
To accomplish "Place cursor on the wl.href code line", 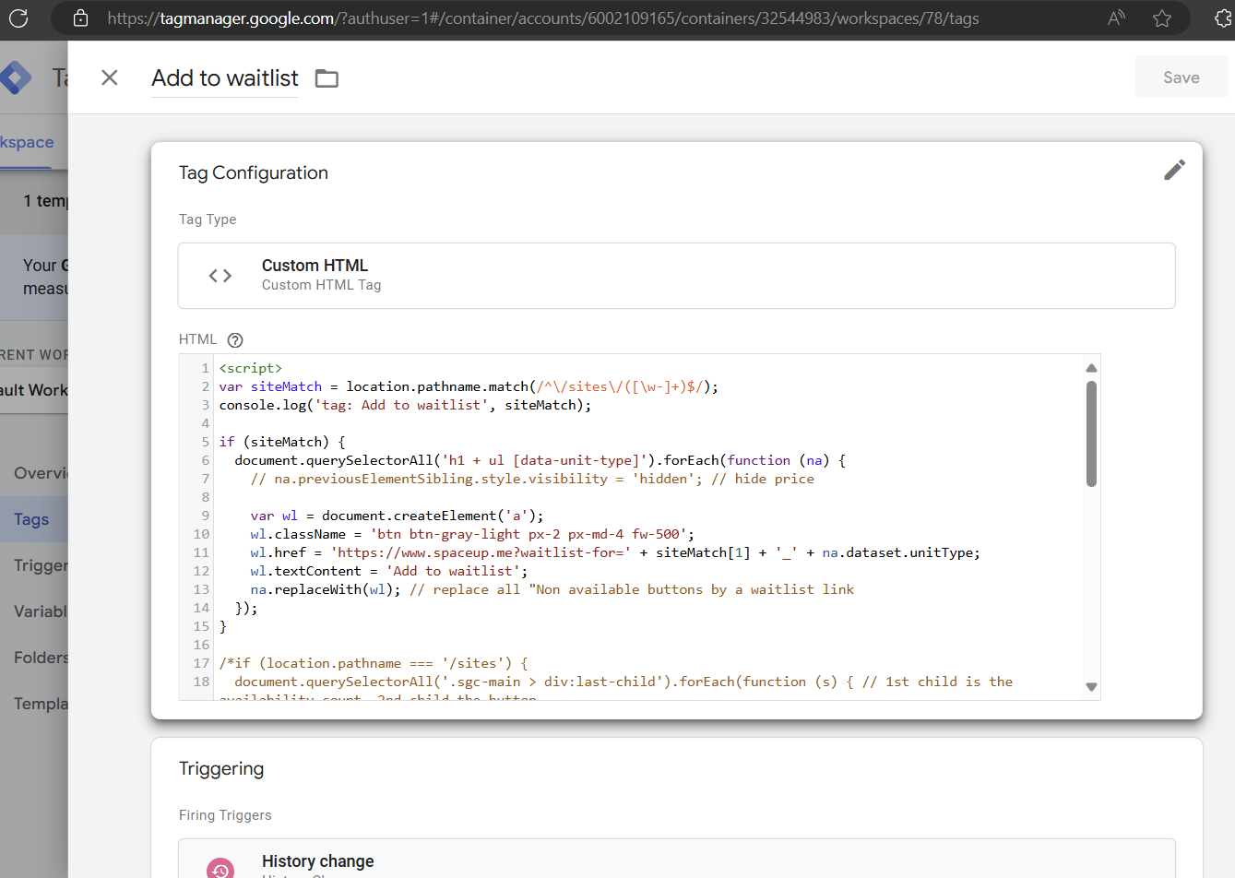I will pyautogui.click(x=615, y=552).
